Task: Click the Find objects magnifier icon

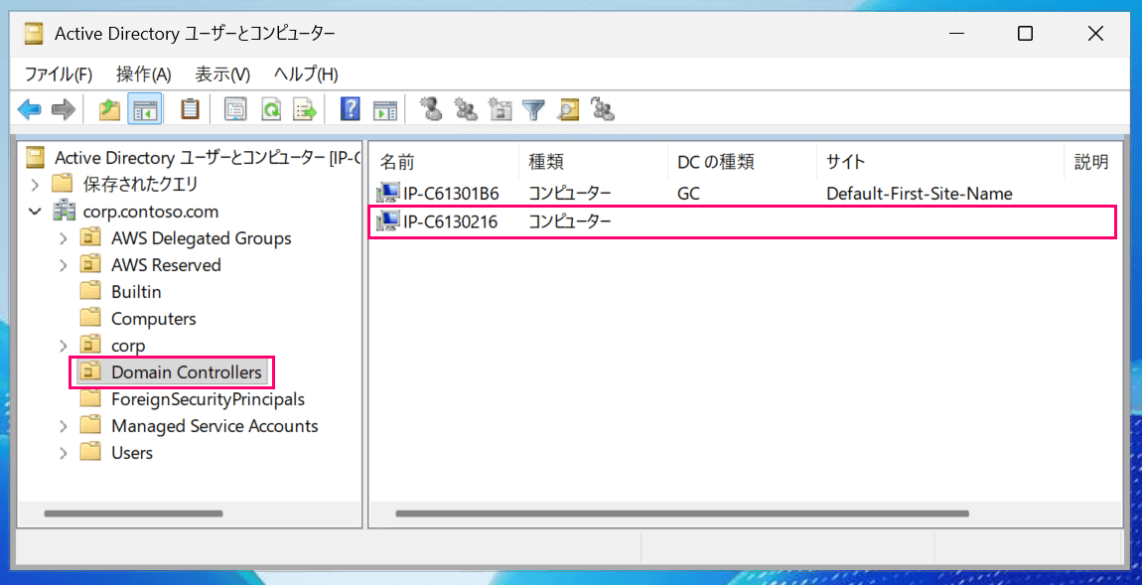Action: tap(568, 110)
